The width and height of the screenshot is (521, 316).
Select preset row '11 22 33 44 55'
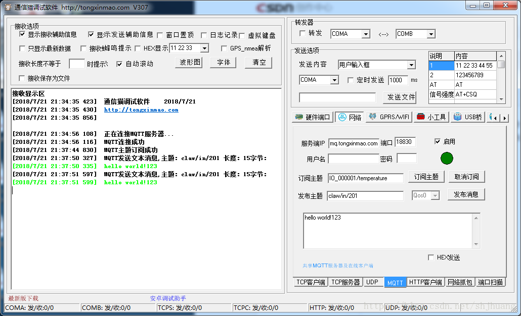tap(462, 65)
